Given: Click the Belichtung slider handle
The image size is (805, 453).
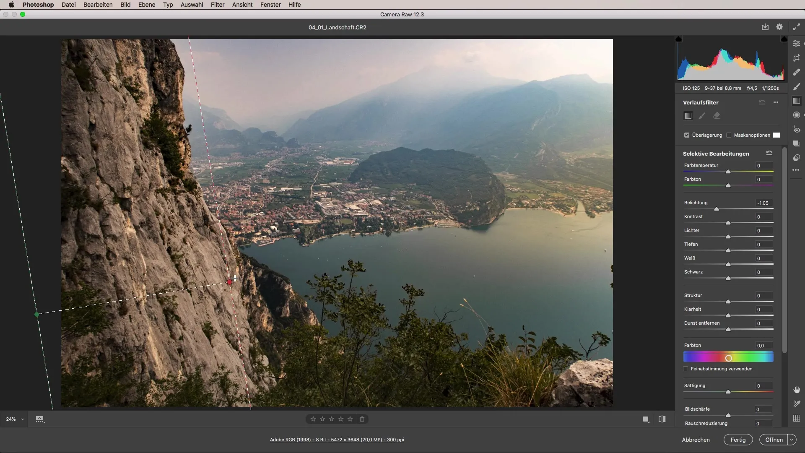Looking at the screenshot, I should pos(717,209).
